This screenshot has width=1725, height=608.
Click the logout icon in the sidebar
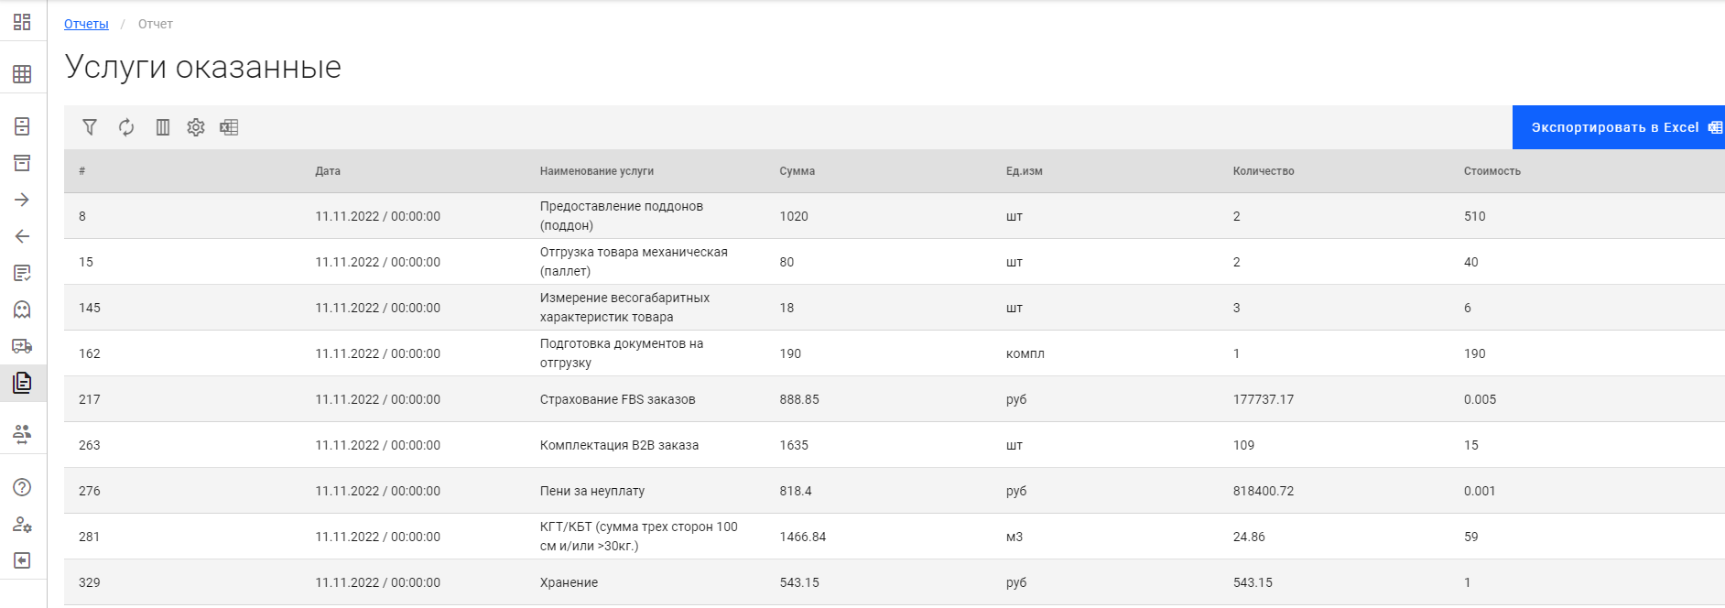22,560
